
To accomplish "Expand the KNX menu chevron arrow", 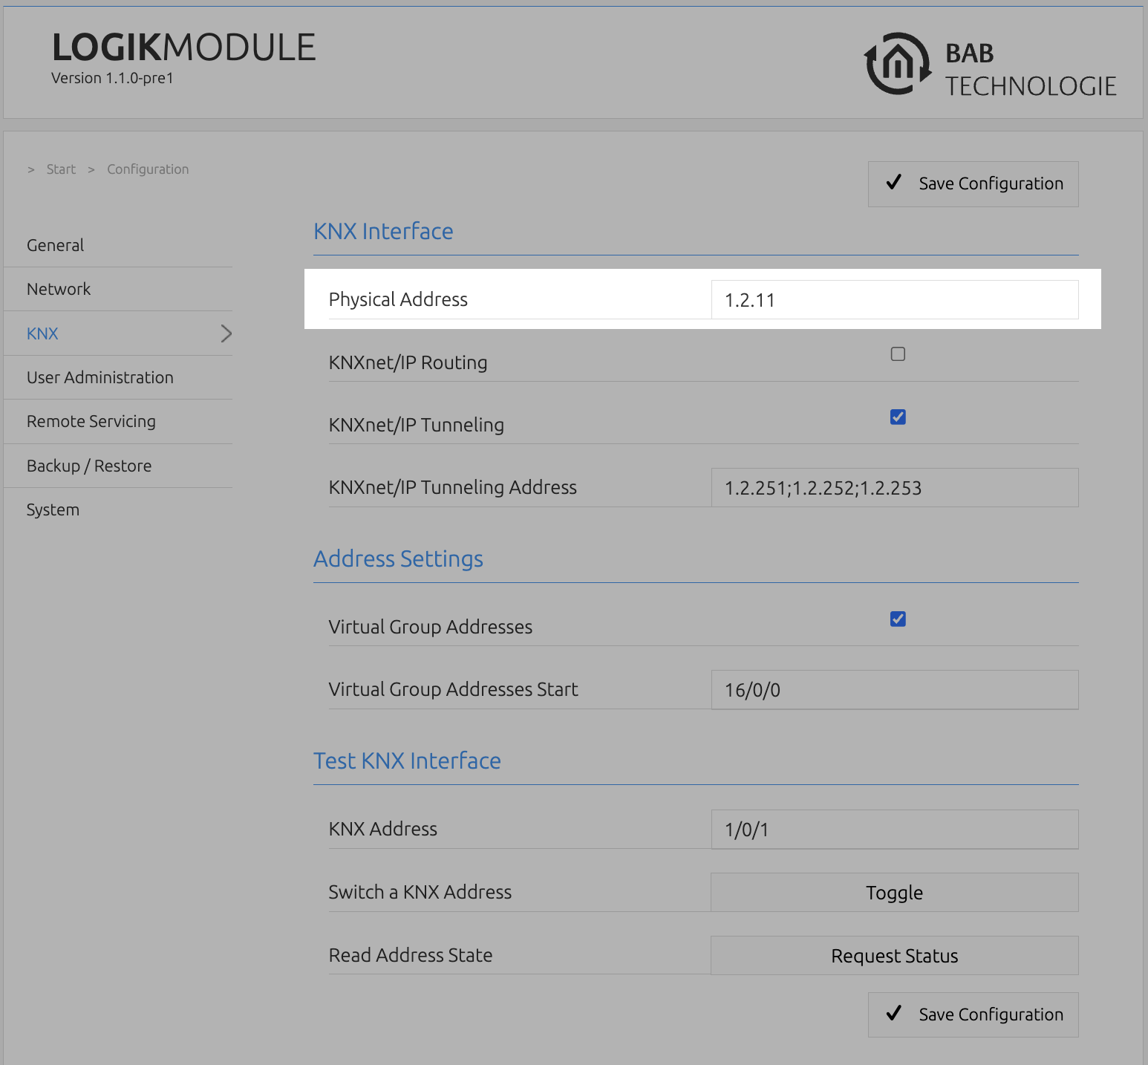I will 226,333.
